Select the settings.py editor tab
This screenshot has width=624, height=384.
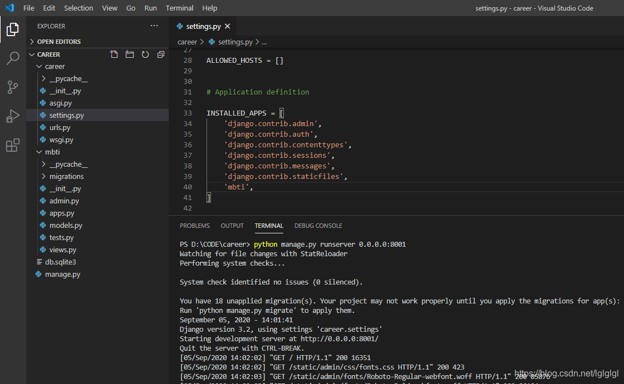pos(203,26)
